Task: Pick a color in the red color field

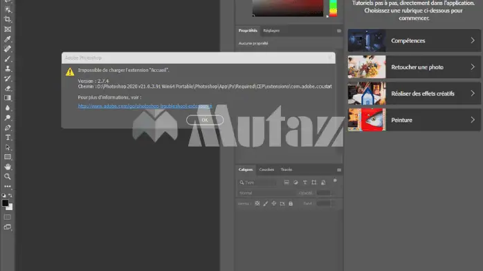Action: tap(288, 8)
